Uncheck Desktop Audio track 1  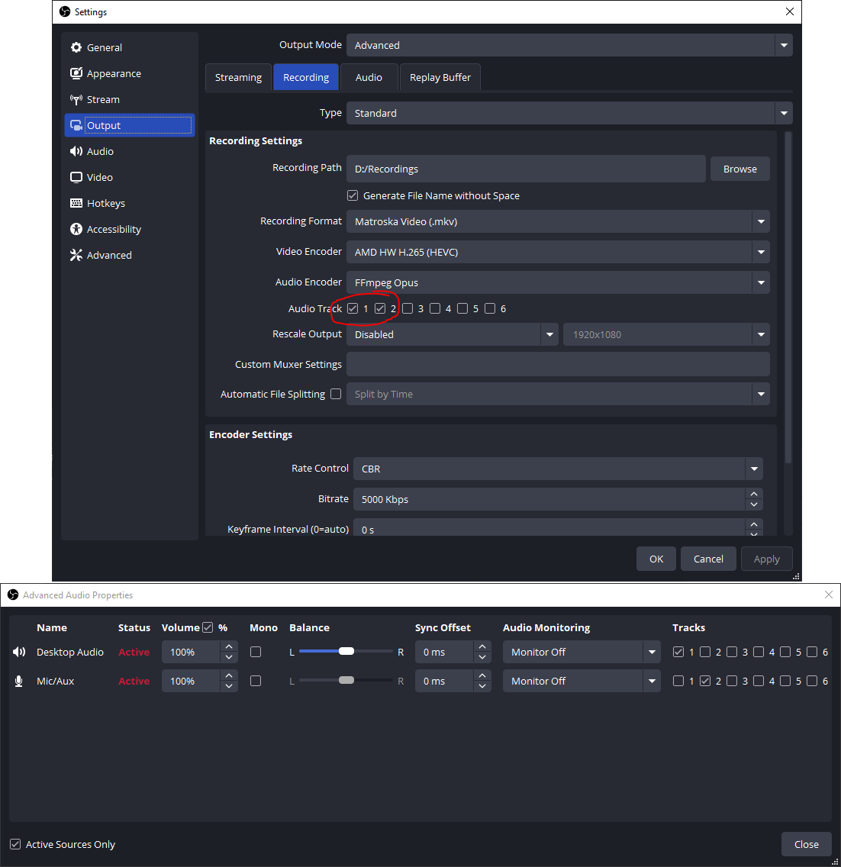click(678, 652)
